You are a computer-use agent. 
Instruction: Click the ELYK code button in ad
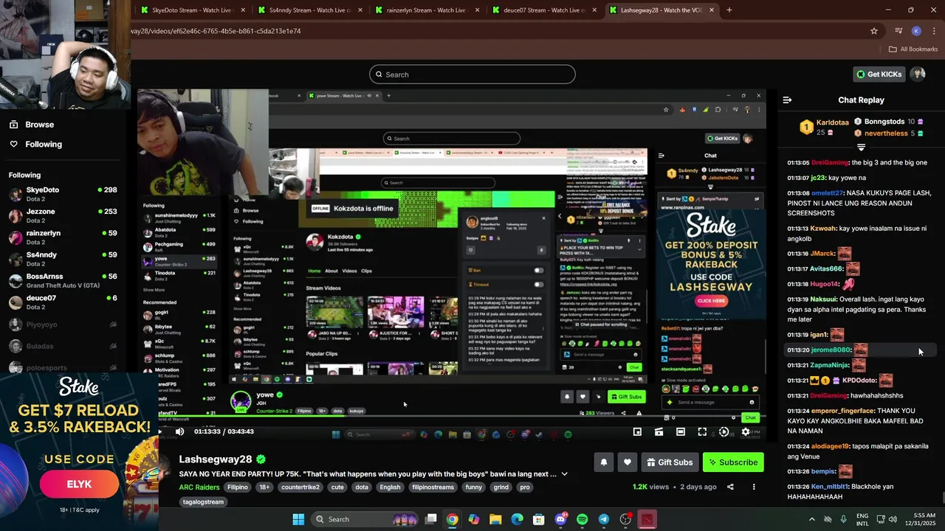(79, 485)
